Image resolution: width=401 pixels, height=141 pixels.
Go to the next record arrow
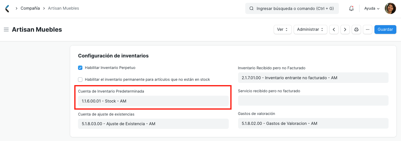pyautogui.click(x=345, y=30)
